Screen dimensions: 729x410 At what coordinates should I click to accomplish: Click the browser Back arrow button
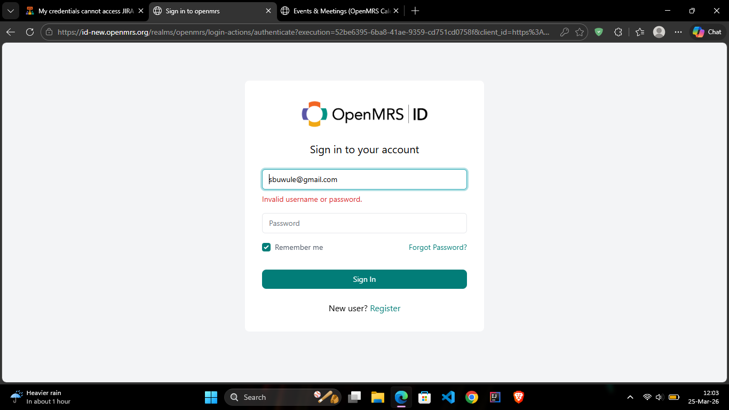click(11, 32)
